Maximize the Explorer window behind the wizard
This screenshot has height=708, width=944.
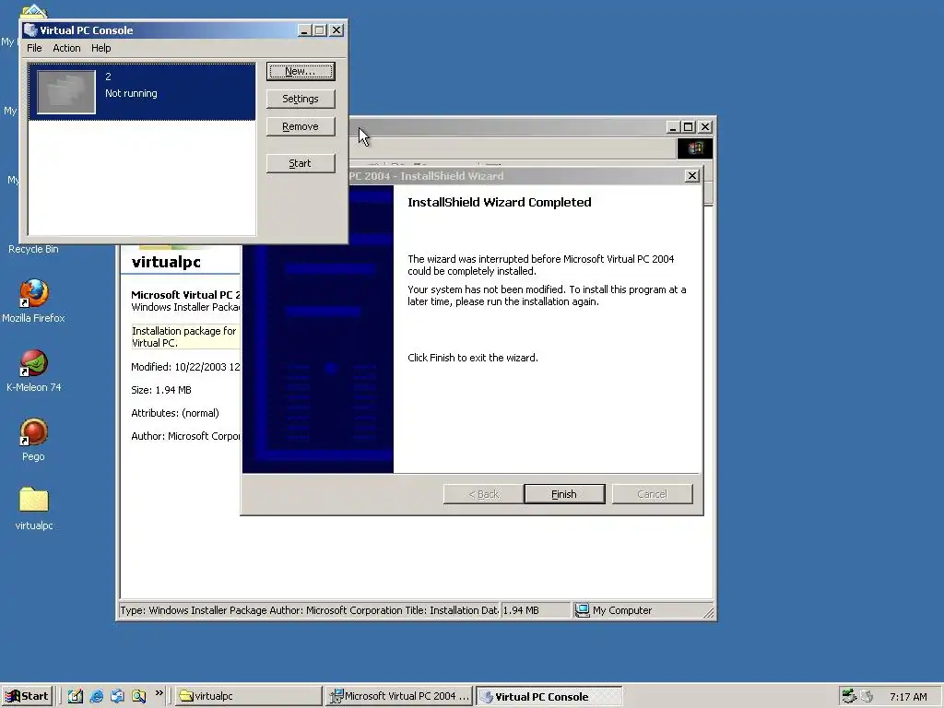point(689,127)
